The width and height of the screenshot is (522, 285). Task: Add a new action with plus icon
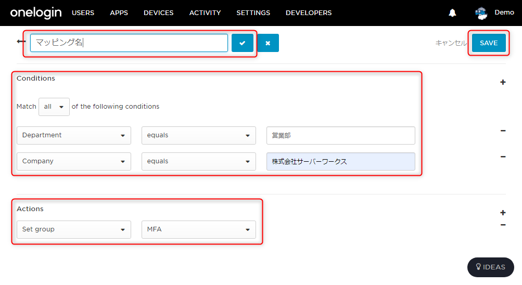[x=503, y=213]
